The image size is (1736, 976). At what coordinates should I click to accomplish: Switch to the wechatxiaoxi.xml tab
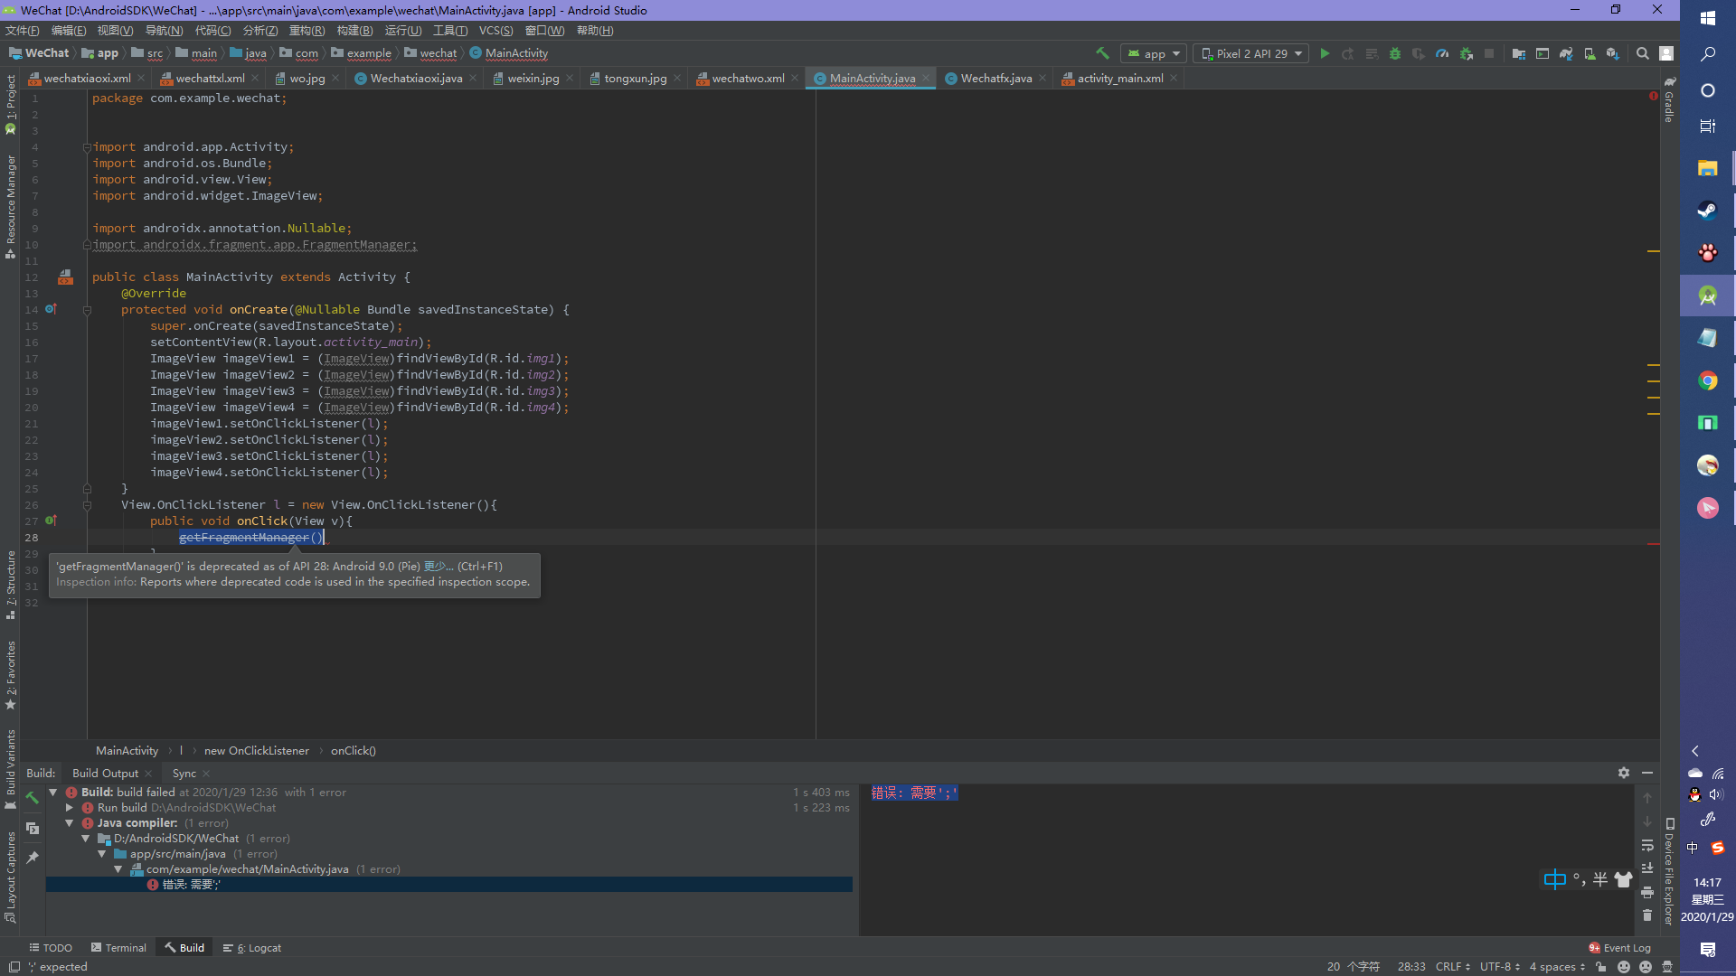[87, 78]
